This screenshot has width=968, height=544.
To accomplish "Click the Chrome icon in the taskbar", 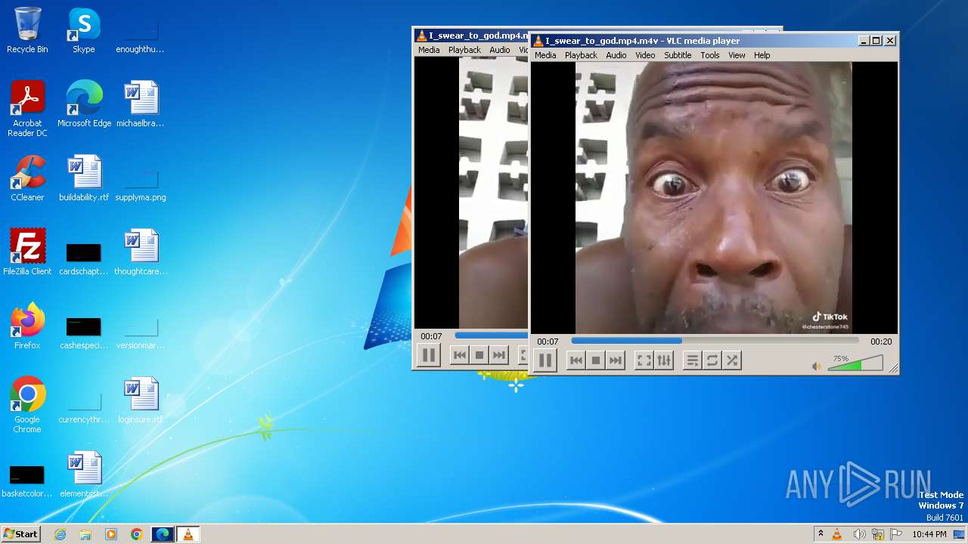I will tap(136, 534).
